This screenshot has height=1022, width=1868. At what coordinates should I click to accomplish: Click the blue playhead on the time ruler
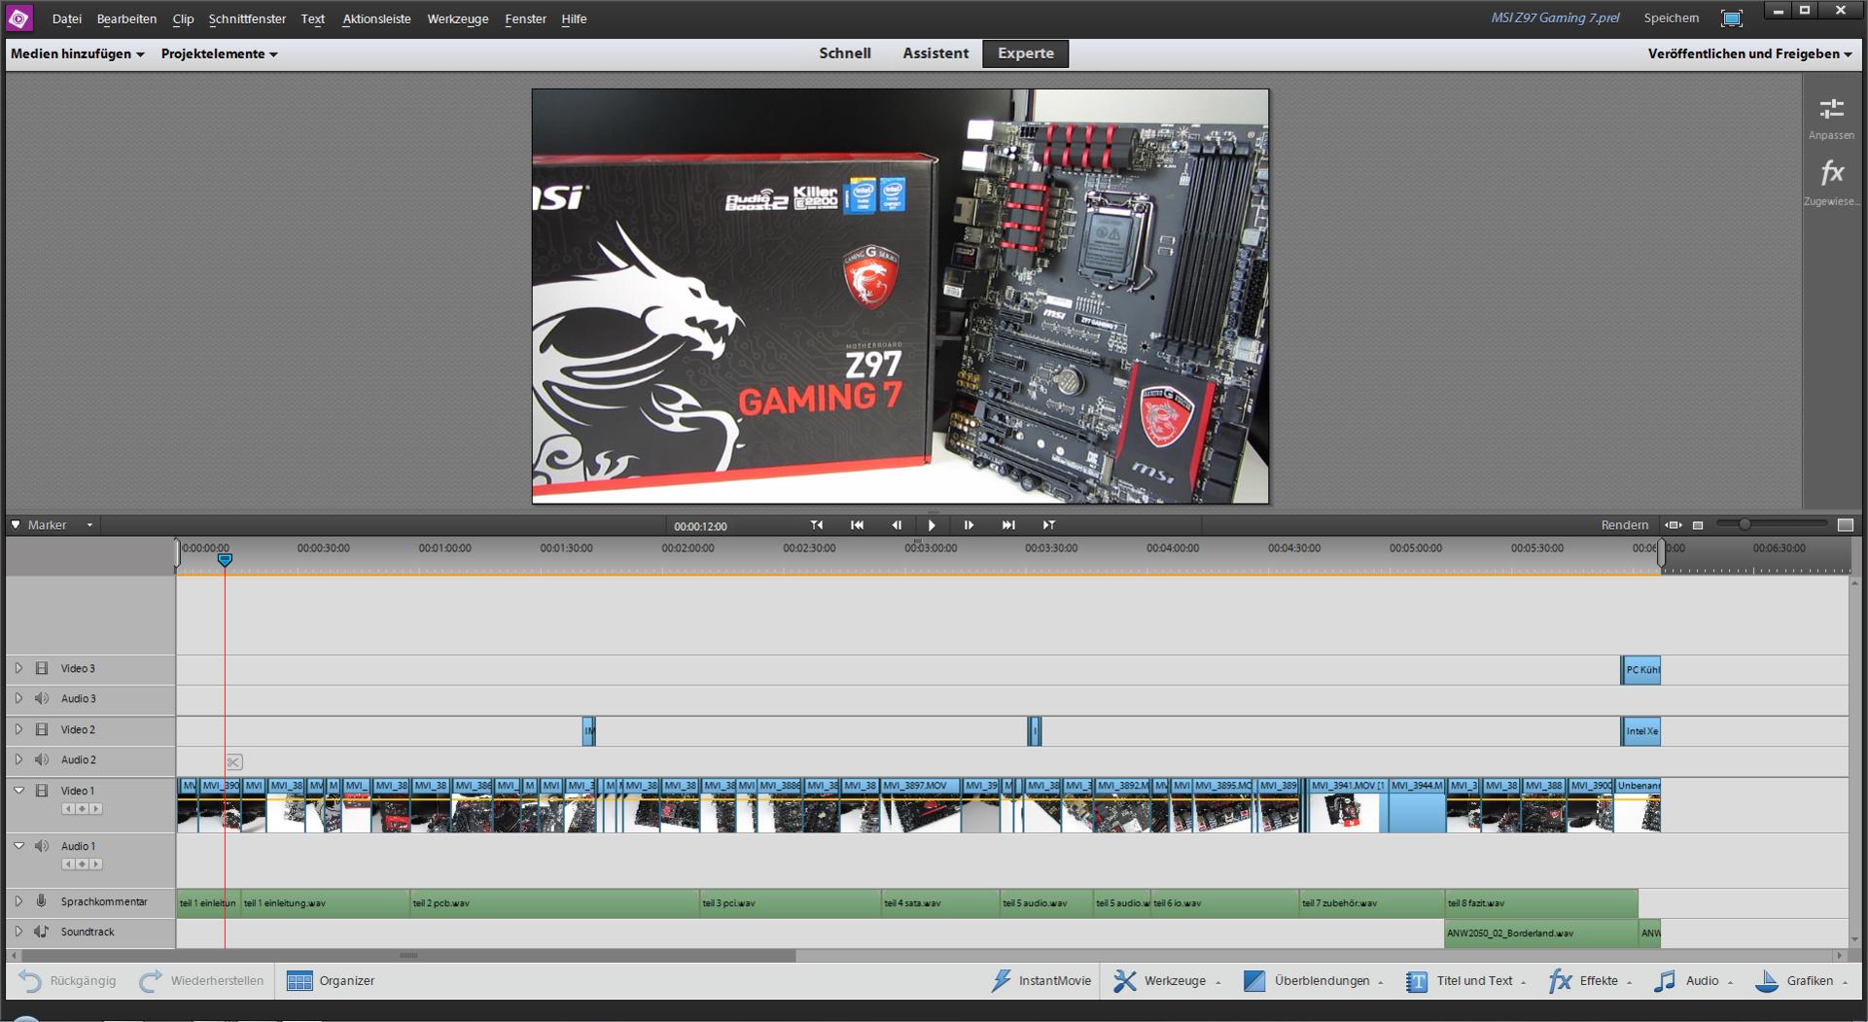tap(225, 559)
